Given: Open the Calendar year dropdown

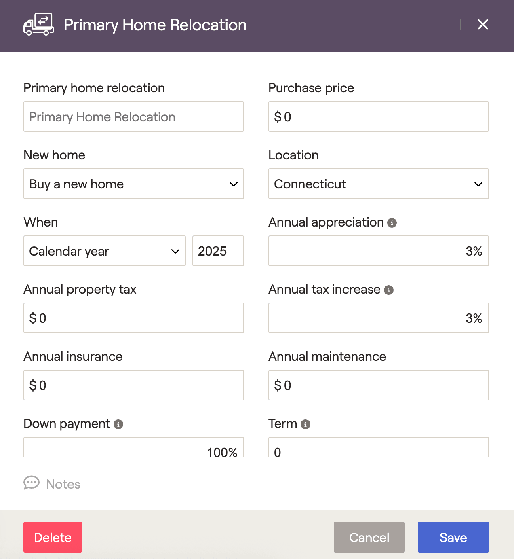Looking at the screenshot, I should point(104,251).
